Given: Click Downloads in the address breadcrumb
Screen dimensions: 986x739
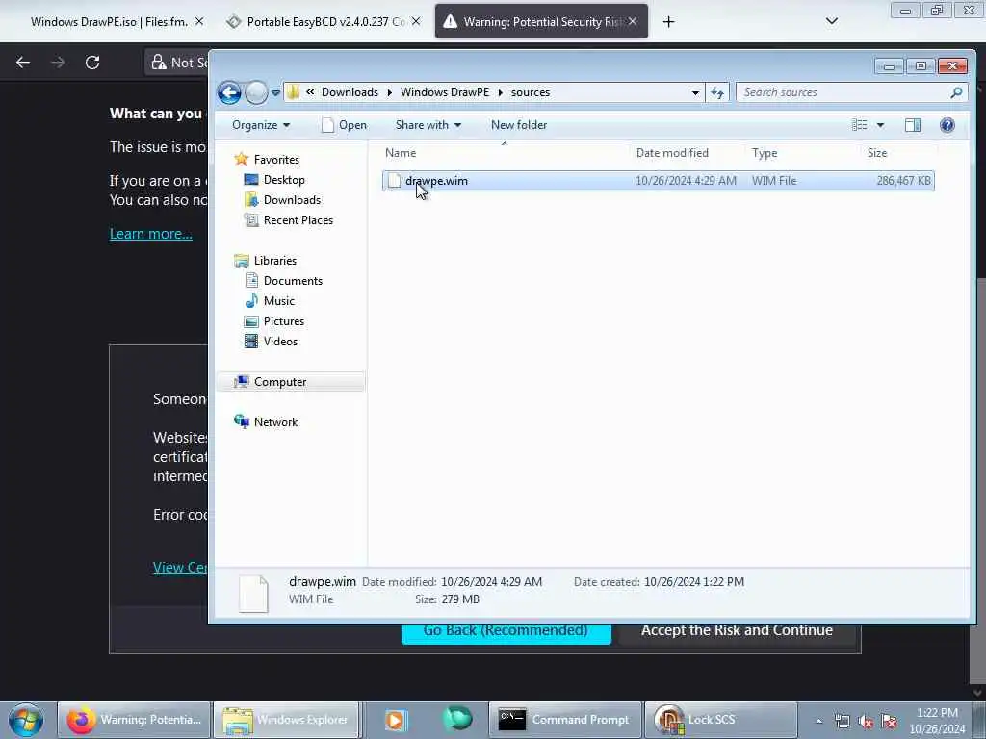Looking at the screenshot, I should tap(350, 92).
